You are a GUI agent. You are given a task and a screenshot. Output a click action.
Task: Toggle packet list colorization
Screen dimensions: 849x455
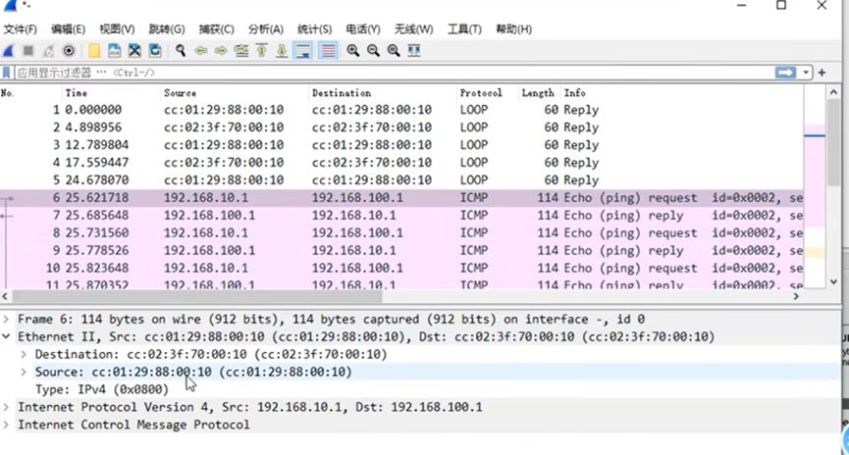coord(328,50)
